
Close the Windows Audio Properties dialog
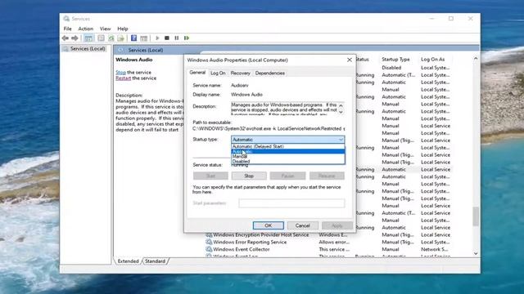click(x=350, y=60)
